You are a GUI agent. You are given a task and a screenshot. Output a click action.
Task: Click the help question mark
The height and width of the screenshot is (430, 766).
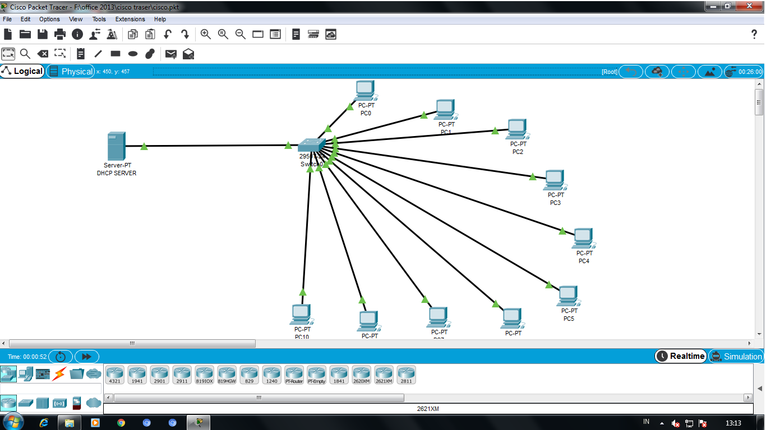point(754,35)
